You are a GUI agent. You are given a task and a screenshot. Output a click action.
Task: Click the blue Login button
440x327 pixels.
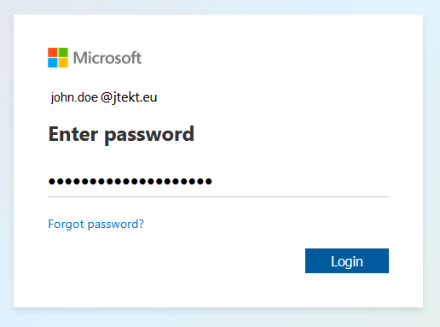click(x=347, y=260)
